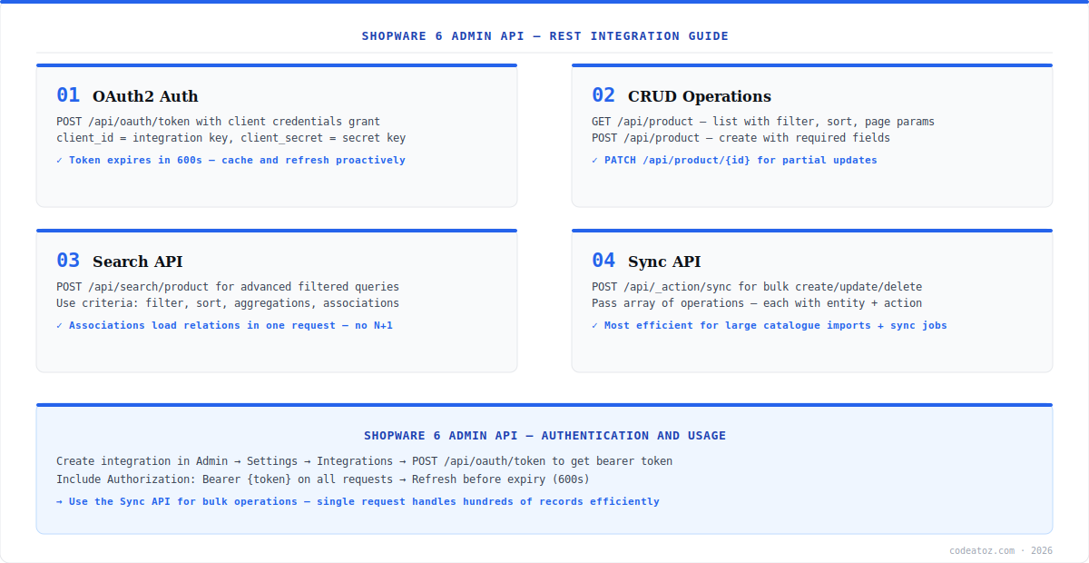This screenshot has width=1089, height=563.
Task: Click "AUTHENTICATION AND USAGE" section title
Action: pyautogui.click(x=544, y=436)
